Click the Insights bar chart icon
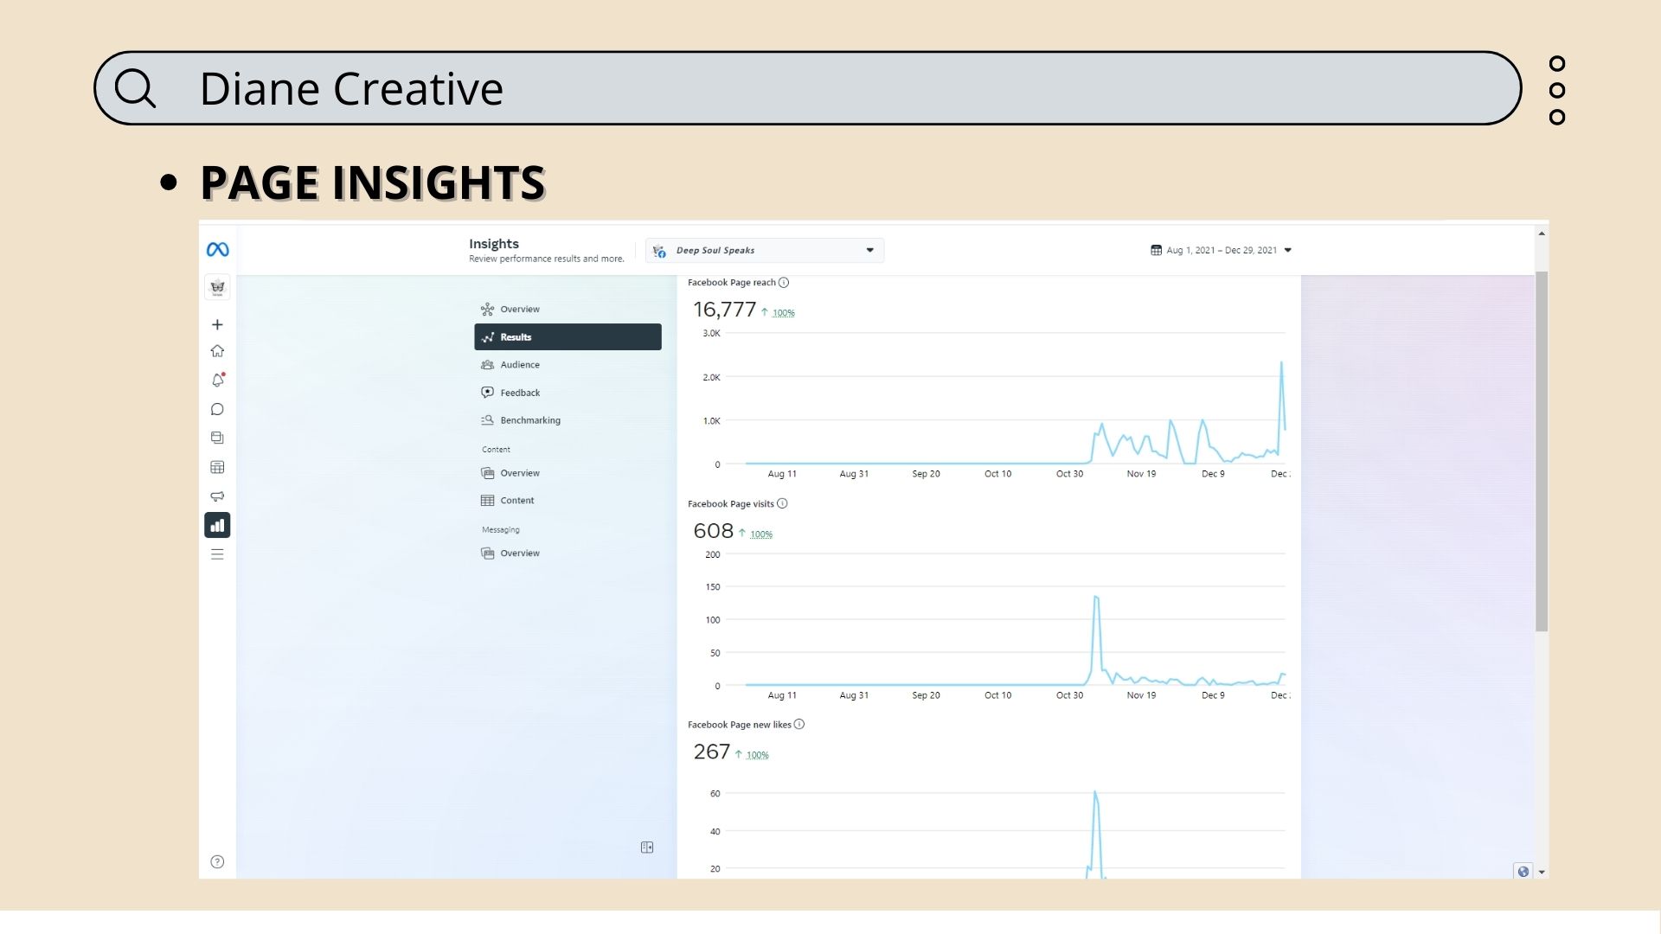The image size is (1661, 934). tap(217, 525)
